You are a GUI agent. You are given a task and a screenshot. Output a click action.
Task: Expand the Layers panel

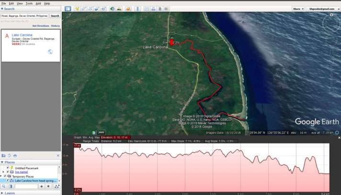[x=2, y=193]
